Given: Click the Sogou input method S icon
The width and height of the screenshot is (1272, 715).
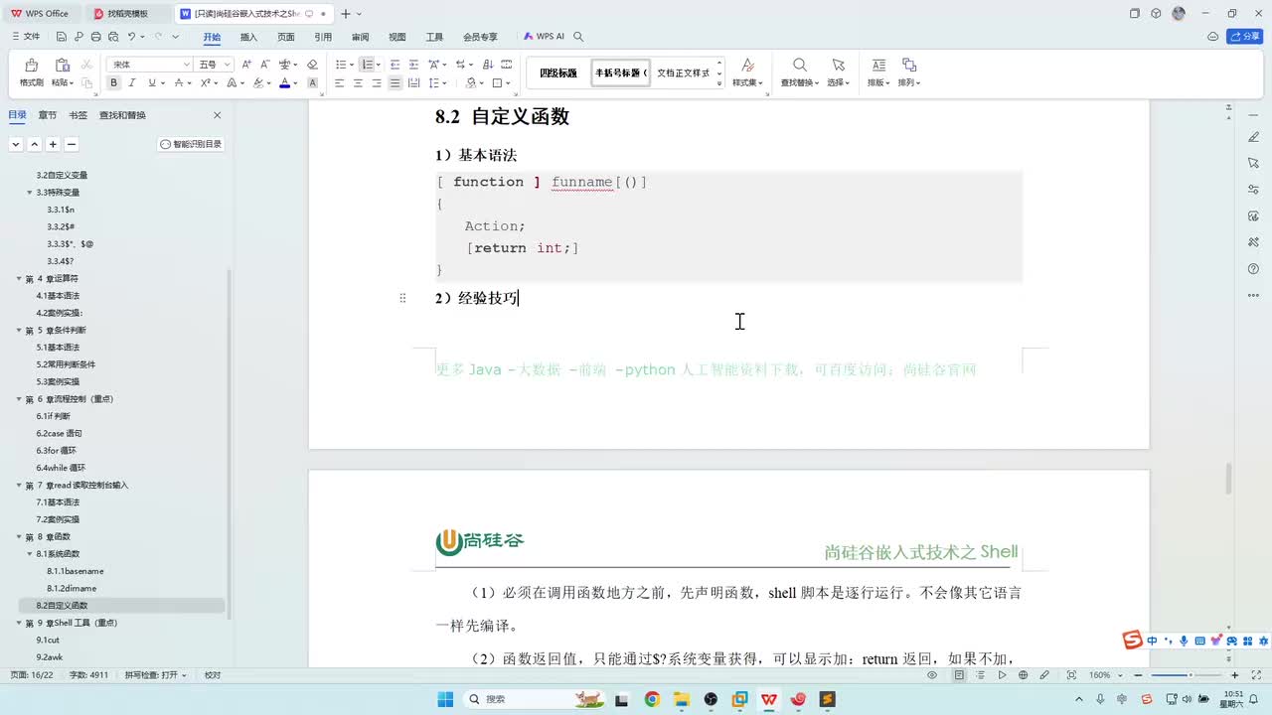Looking at the screenshot, I should [1132, 640].
